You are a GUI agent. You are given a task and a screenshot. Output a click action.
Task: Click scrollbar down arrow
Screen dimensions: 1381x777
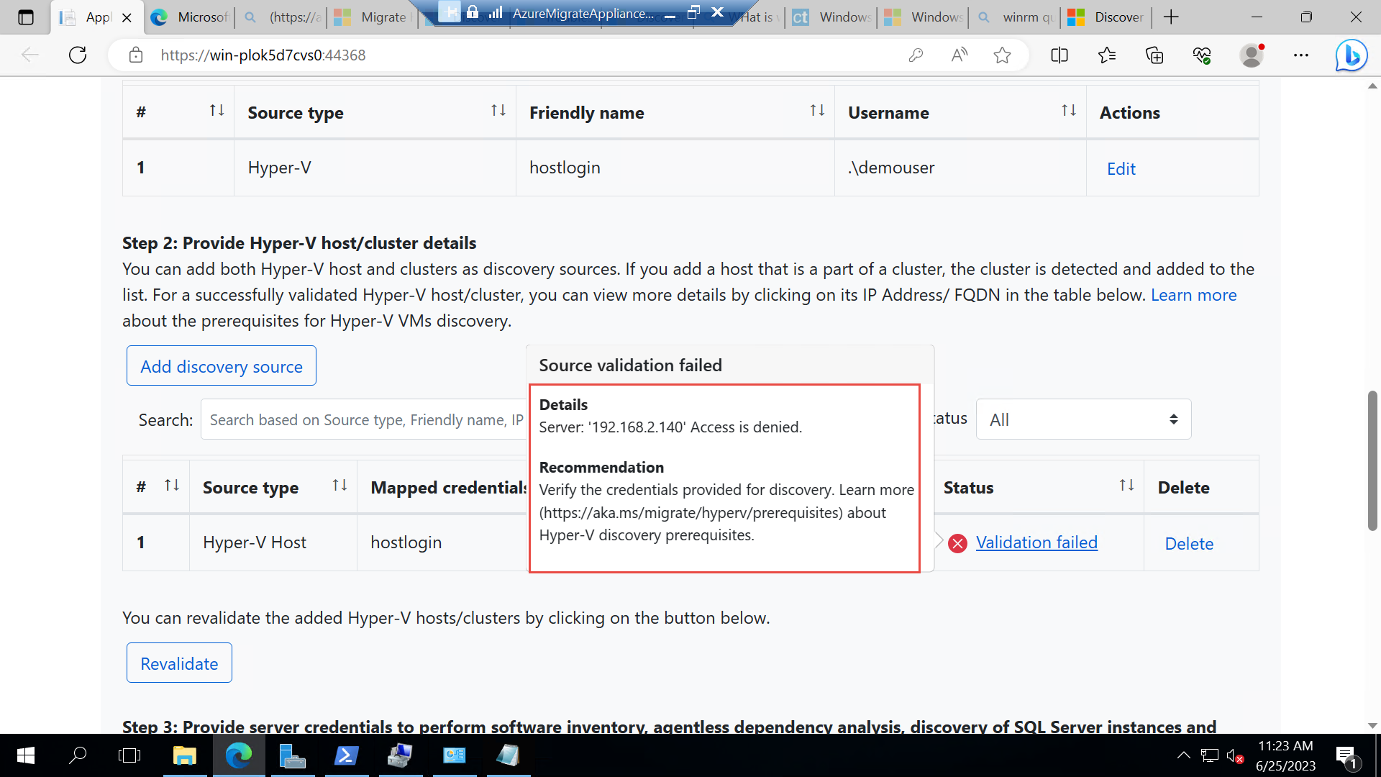pyautogui.click(x=1372, y=726)
